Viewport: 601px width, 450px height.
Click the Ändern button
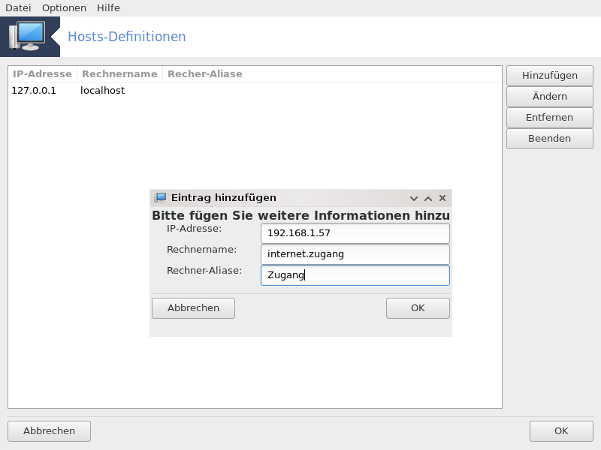coord(550,97)
